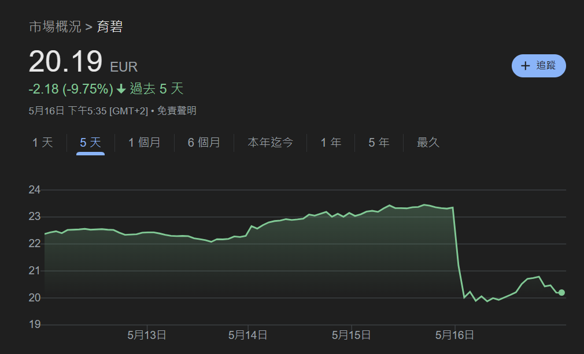The height and width of the screenshot is (354, 584).
Task: Open the 市場概況 breadcrumb link
Action: (x=55, y=27)
